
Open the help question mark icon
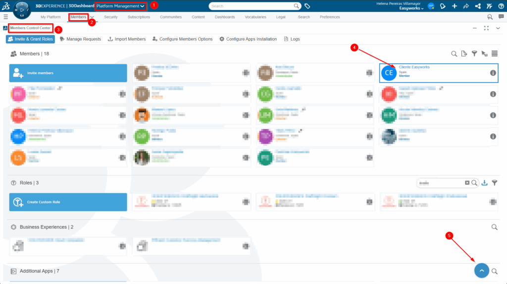pos(501,6)
